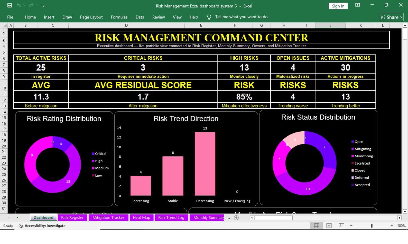Open the Draw ribbon tab
408x244 pixels.
pos(67,17)
